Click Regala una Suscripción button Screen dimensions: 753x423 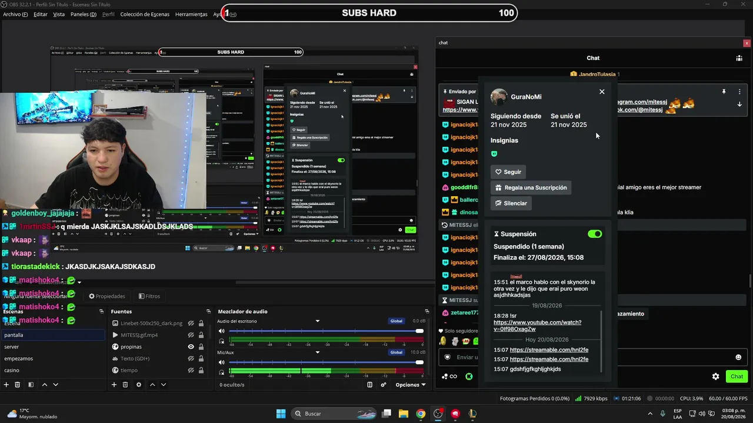tap(531, 187)
